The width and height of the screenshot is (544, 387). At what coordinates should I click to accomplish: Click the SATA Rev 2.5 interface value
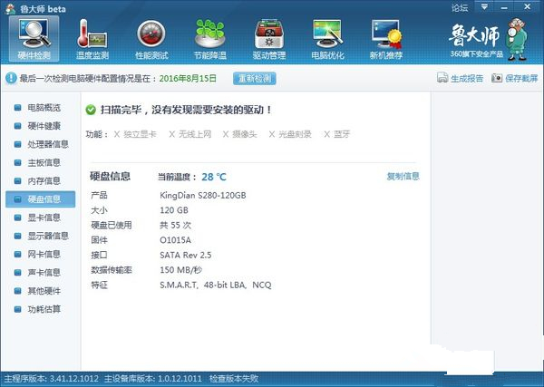[186, 256]
